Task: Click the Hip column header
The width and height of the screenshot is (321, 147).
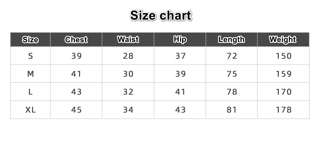Action: [x=180, y=40]
